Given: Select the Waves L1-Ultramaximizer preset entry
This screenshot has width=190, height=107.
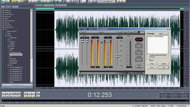Looking at the screenshot, I should [156, 37].
